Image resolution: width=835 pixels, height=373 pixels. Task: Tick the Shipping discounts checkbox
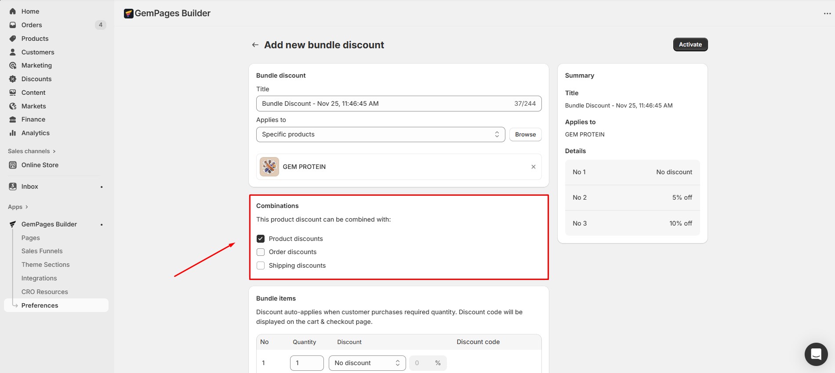pos(261,265)
